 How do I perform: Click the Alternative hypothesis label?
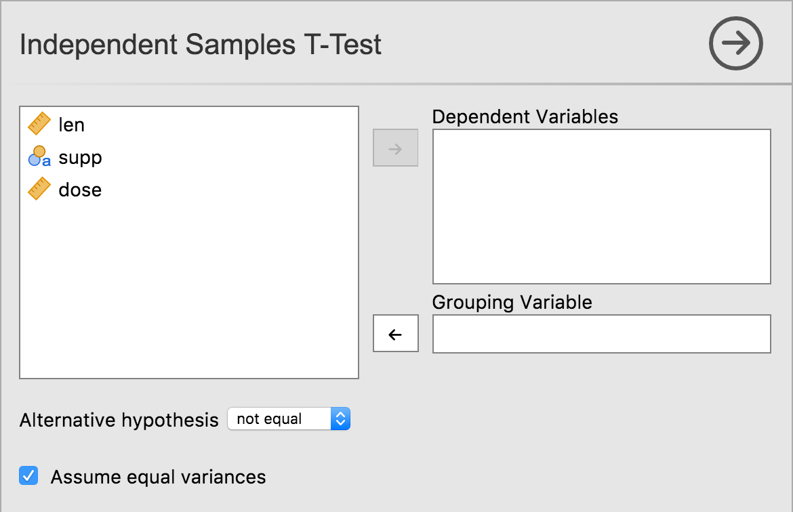click(119, 420)
